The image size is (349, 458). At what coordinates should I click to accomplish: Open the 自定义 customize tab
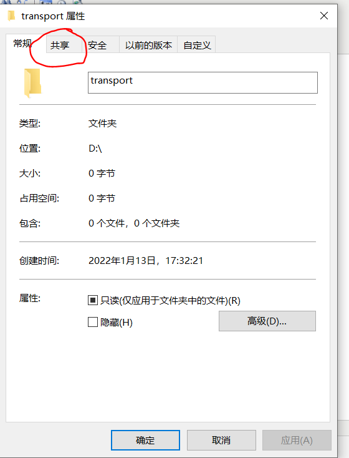pos(197,46)
